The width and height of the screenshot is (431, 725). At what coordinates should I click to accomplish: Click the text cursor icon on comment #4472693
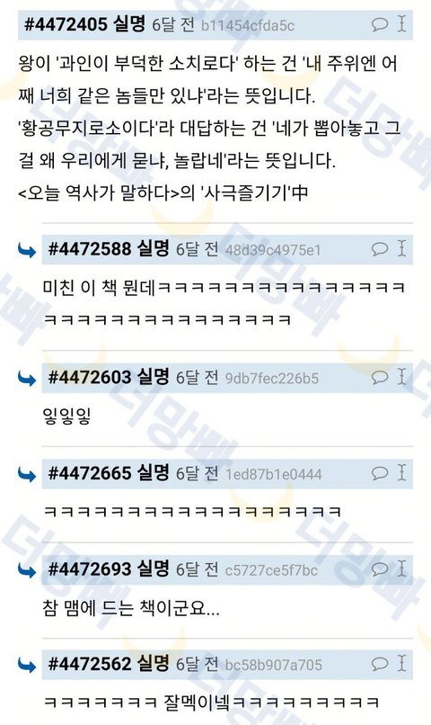coord(402,568)
